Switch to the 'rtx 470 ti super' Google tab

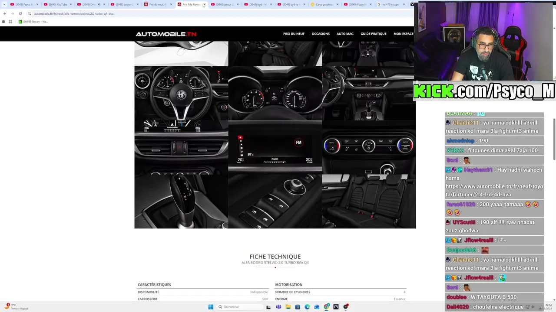click(390, 4)
